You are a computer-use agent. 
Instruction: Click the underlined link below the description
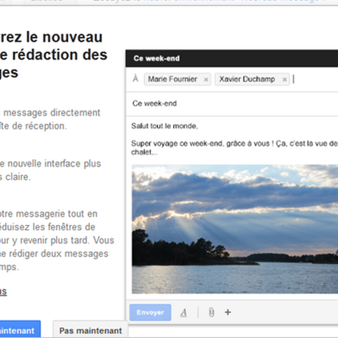[x=3, y=292]
